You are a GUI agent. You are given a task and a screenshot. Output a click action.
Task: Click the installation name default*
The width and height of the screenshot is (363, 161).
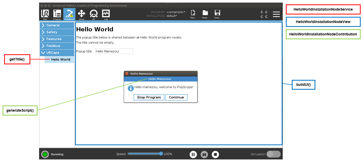pos(172,16)
